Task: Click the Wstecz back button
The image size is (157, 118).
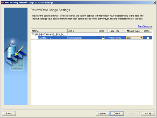Action: (103, 113)
